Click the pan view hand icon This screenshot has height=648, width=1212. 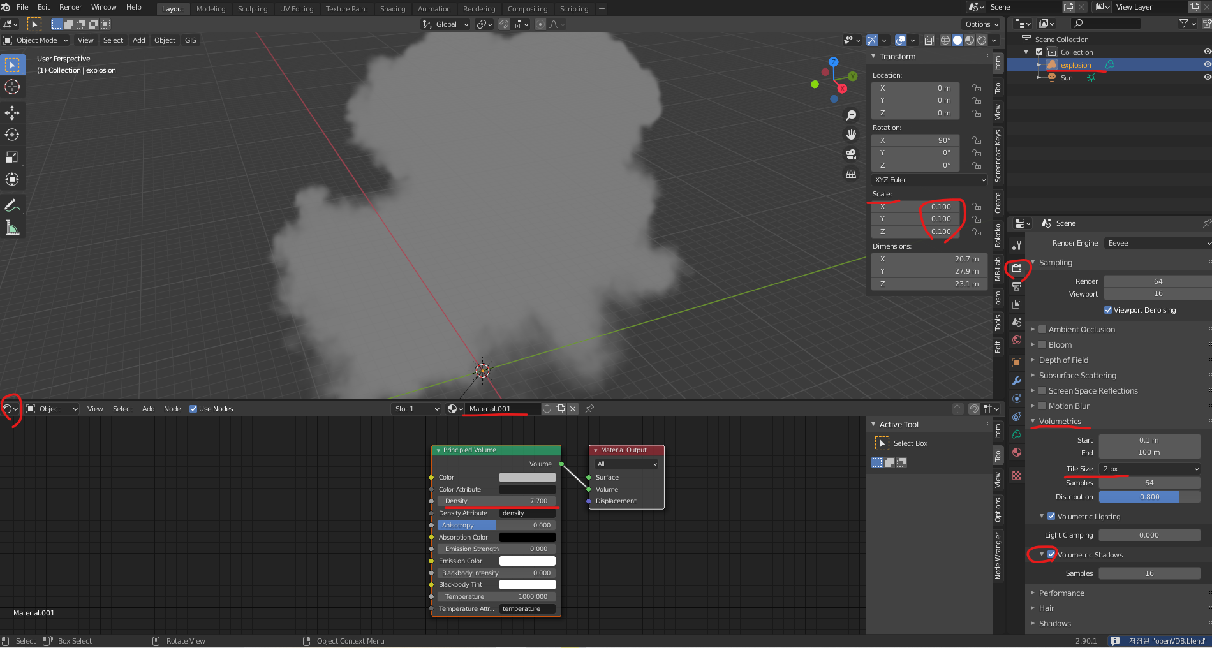851,135
